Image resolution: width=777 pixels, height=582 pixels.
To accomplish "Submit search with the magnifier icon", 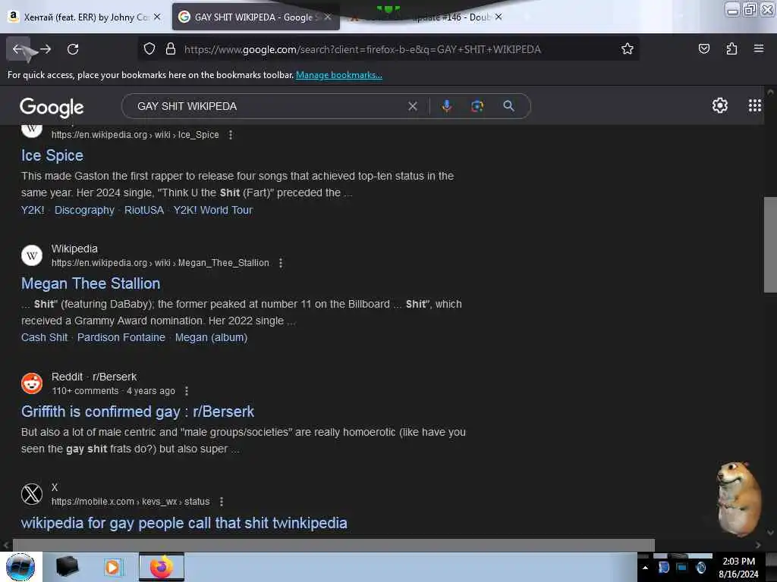I will [508, 106].
